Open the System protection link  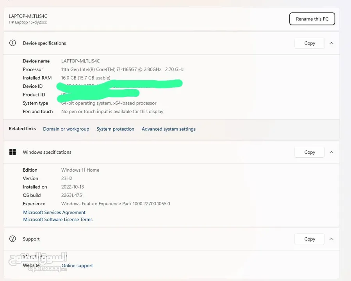click(x=115, y=129)
